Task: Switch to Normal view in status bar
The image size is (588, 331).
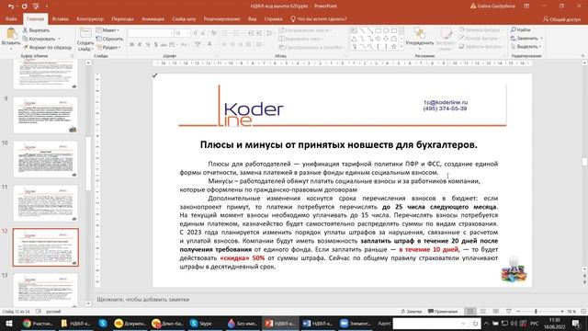Action: 469,312
